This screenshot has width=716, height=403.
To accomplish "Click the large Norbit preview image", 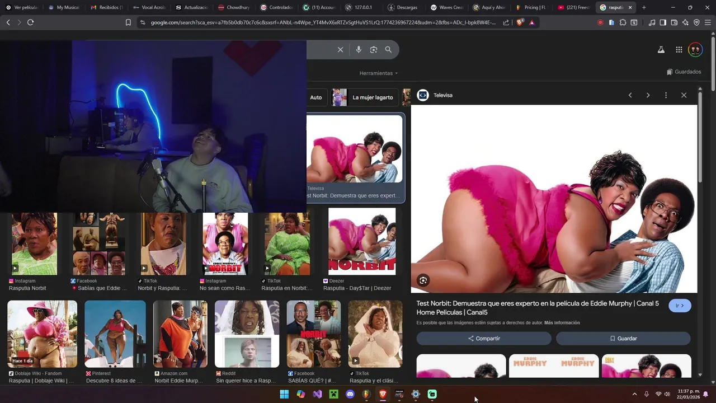I will coord(554,199).
